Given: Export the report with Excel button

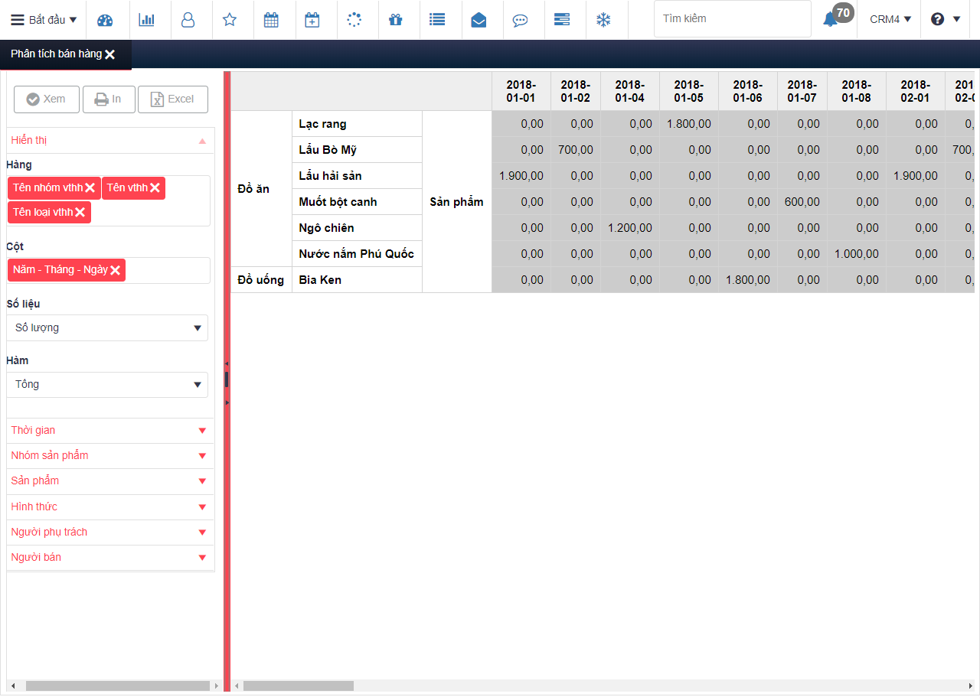Looking at the screenshot, I should point(173,99).
